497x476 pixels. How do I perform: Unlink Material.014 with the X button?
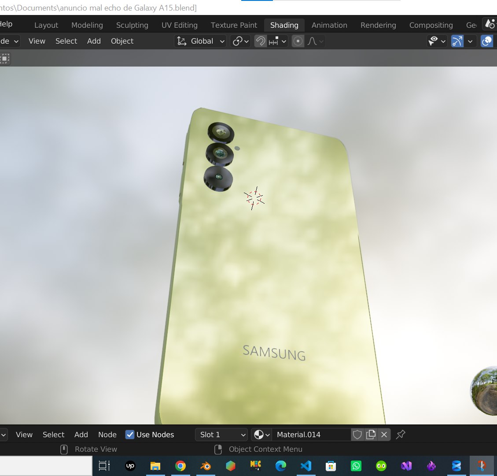pyautogui.click(x=384, y=435)
